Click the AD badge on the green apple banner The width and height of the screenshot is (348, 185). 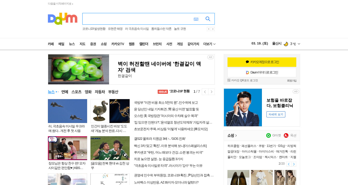[x=210, y=57]
